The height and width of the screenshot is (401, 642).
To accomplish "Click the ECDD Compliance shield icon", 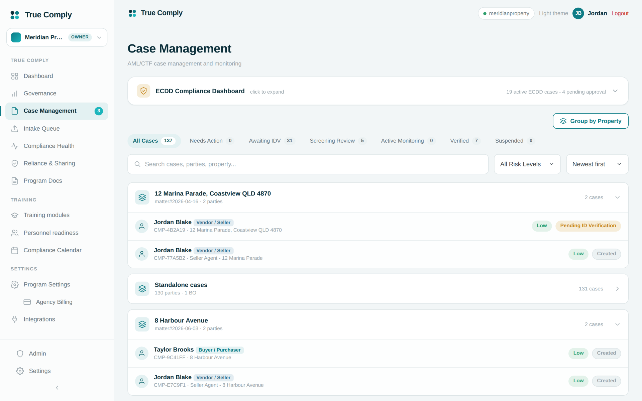I will click(x=143, y=91).
